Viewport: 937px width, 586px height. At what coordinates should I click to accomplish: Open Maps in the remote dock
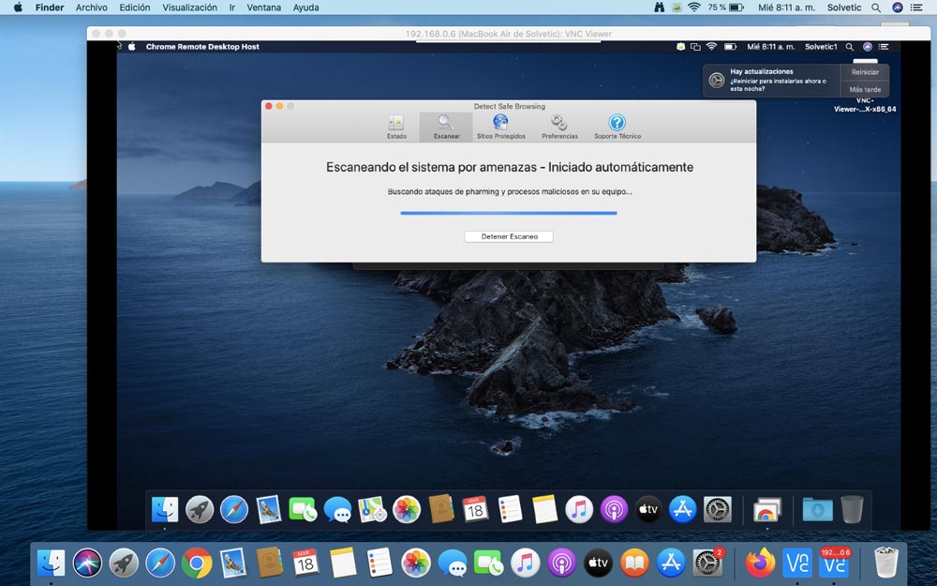372,510
